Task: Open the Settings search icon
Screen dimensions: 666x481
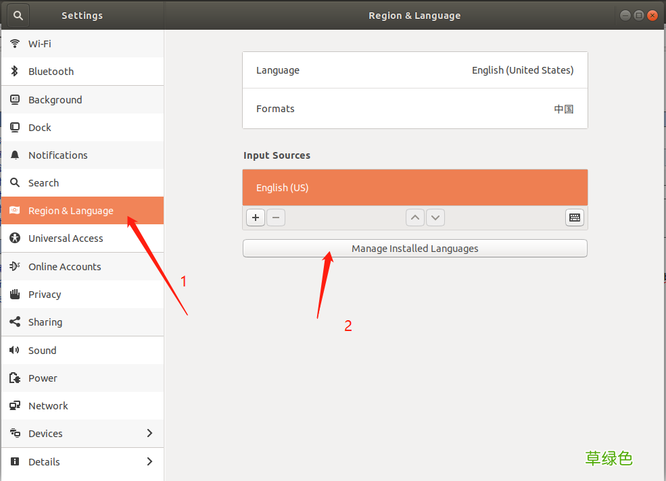Action: click(17, 15)
